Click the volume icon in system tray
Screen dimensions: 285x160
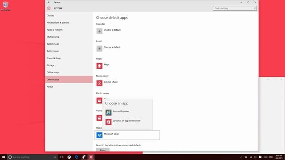pos(255,157)
